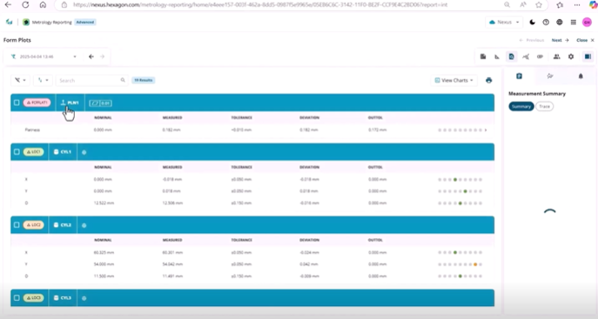Click the crosshair icon in LOC2 header
598x319 pixels.
[84, 225]
